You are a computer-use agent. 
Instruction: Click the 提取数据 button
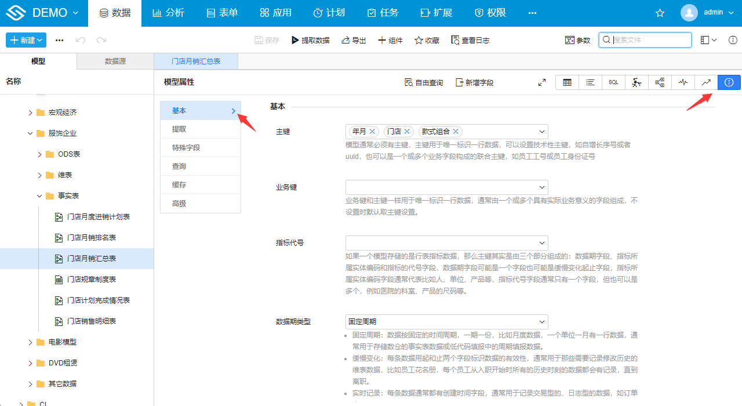310,40
